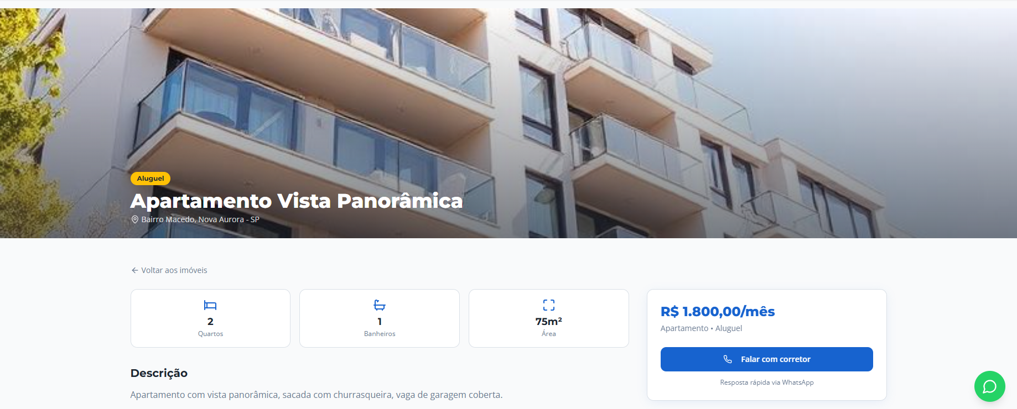
Task: Go back via Voltar aos imóveis link
Action: tap(169, 270)
